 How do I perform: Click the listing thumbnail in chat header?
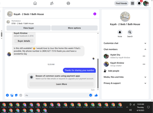click(x=10, y=14)
